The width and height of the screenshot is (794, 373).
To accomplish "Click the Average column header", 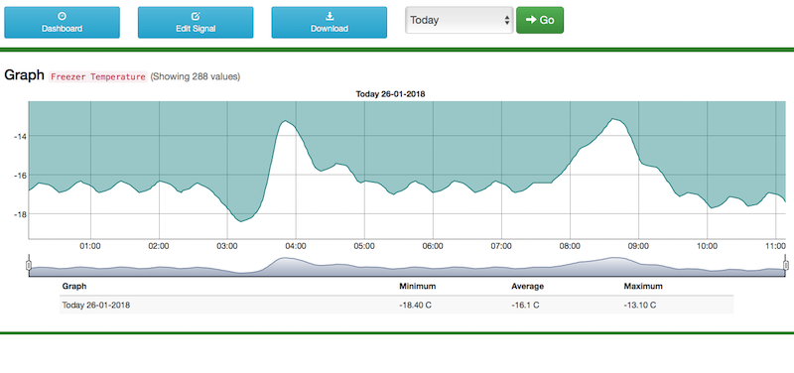I will click(528, 287).
